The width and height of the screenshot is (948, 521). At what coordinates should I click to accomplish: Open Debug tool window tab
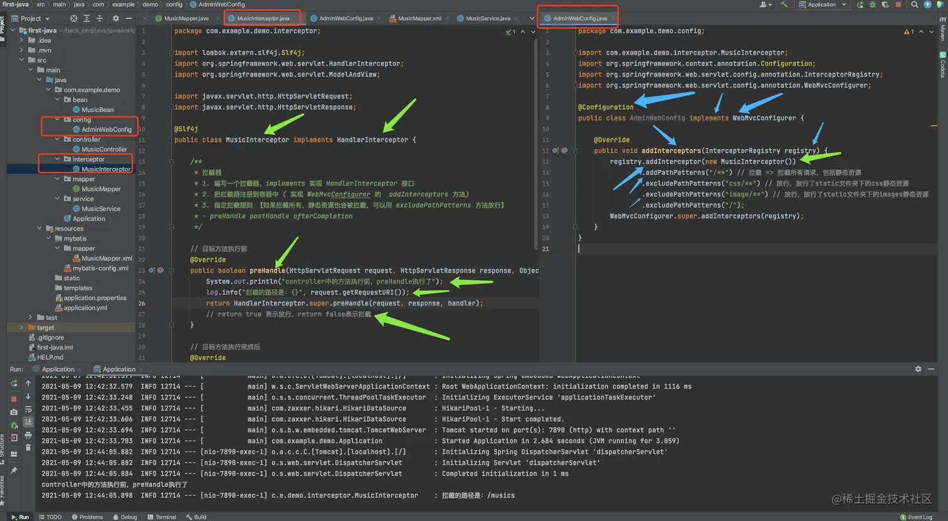[125, 517]
